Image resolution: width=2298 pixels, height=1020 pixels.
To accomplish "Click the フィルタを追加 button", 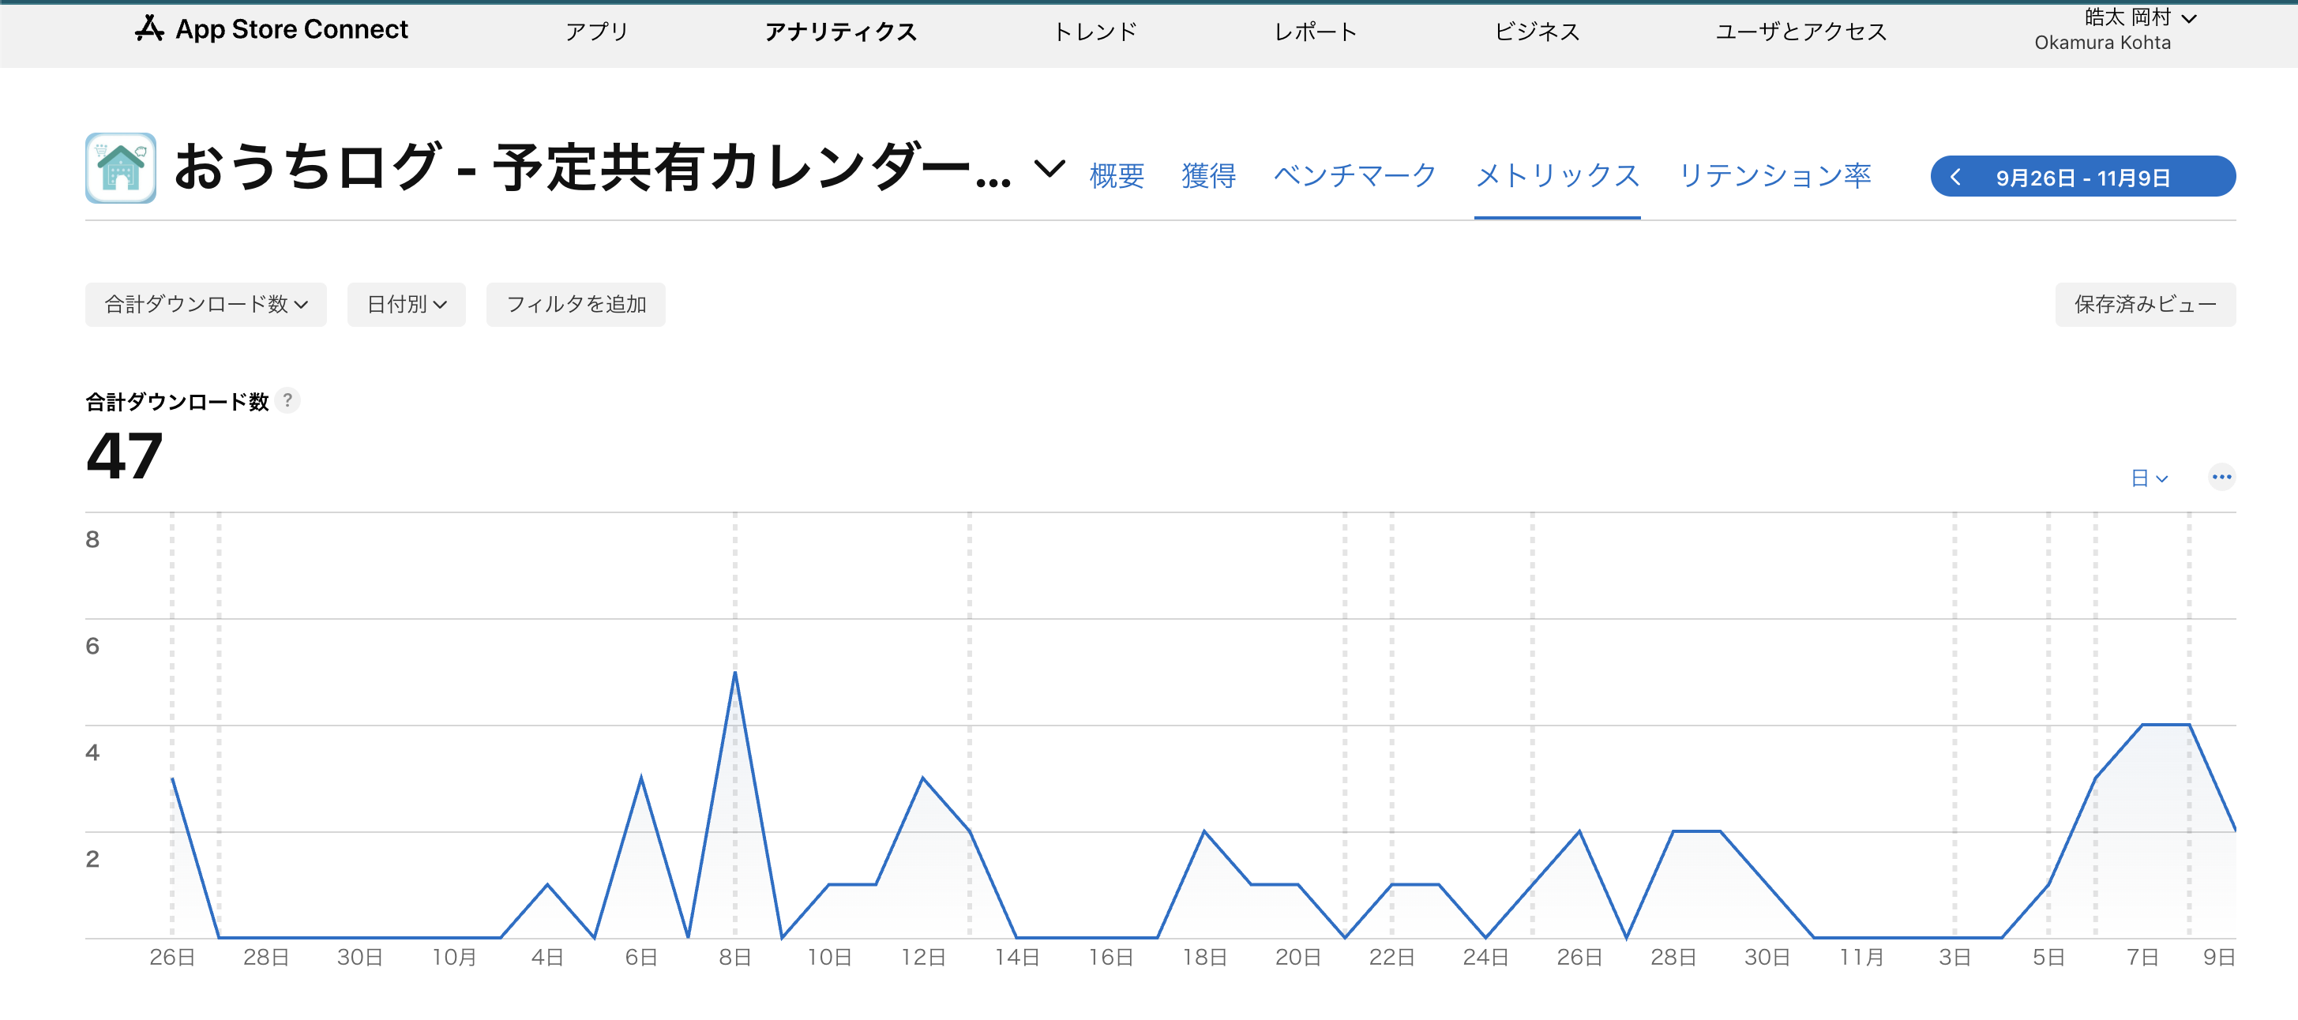I will click(576, 305).
